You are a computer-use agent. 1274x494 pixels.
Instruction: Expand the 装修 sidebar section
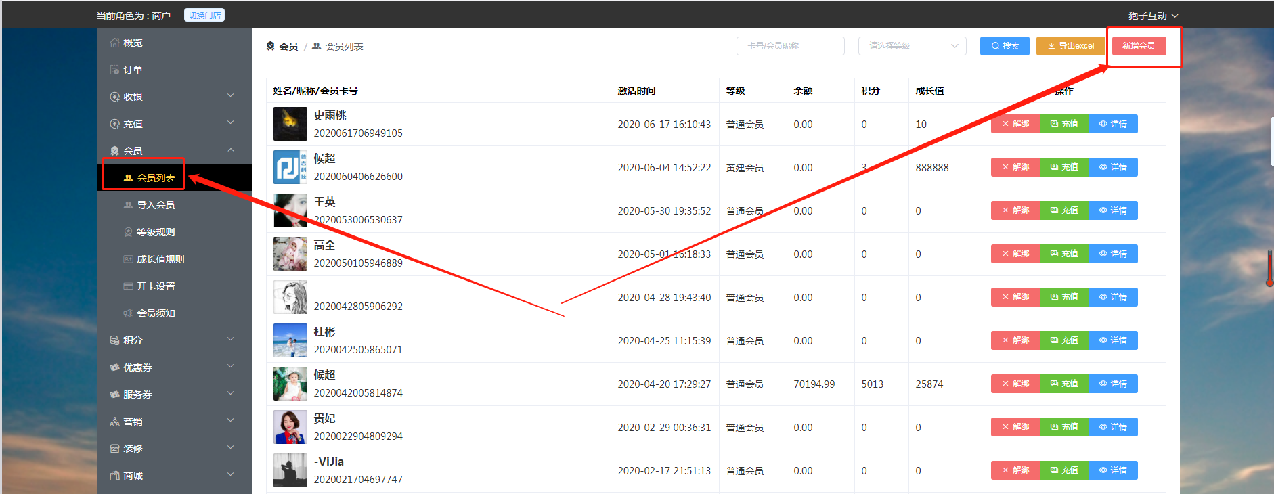[174, 449]
